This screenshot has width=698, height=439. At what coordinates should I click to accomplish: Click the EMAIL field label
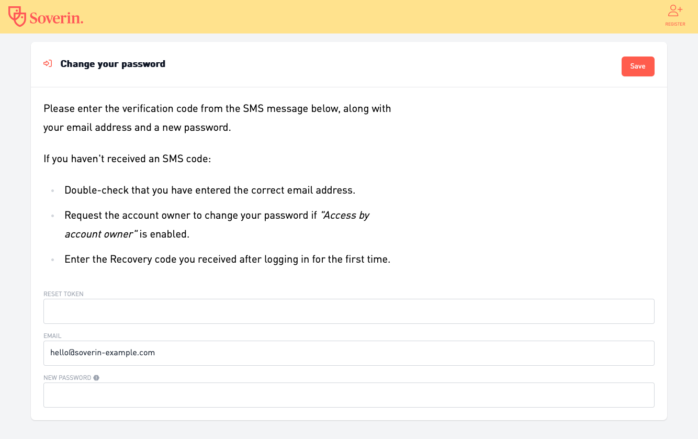[52, 336]
